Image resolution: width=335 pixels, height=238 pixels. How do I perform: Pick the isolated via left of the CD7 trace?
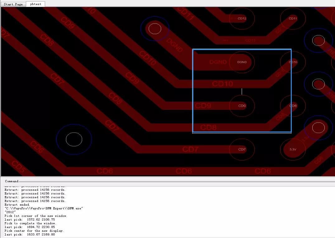(x=74, y=139)
